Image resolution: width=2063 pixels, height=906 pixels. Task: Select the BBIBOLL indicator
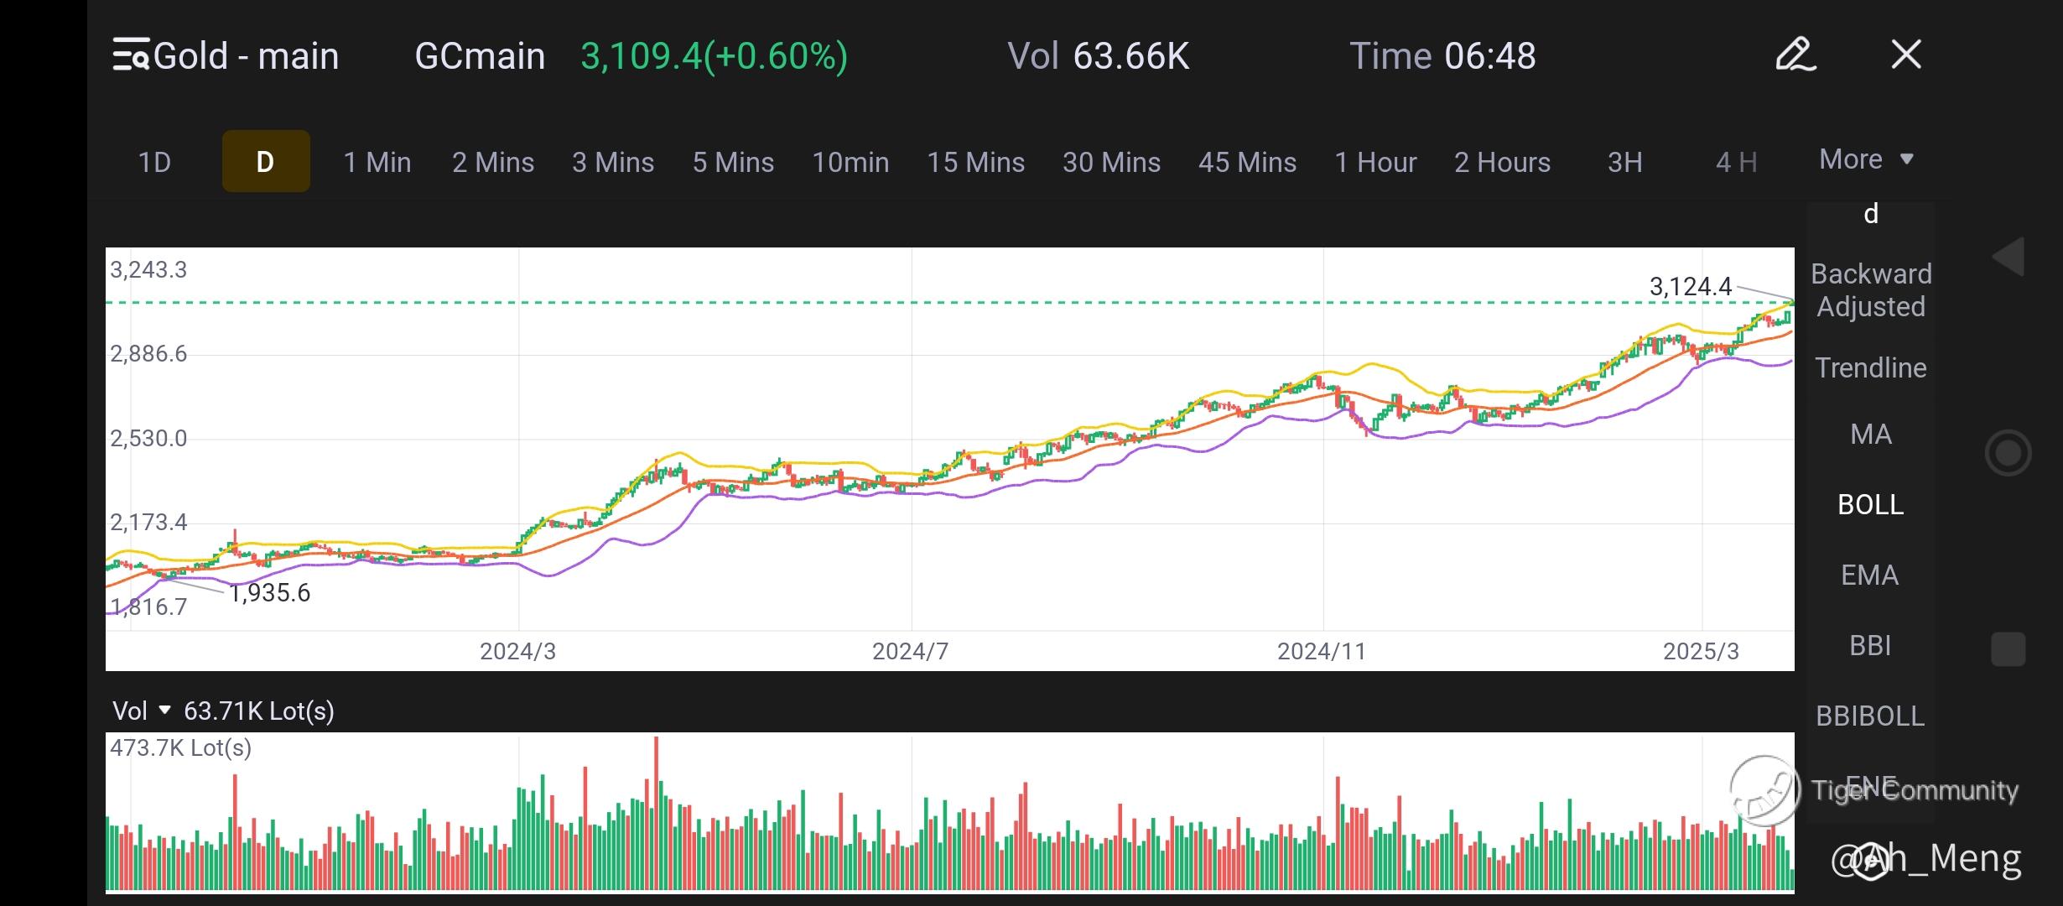point(1870,716)
